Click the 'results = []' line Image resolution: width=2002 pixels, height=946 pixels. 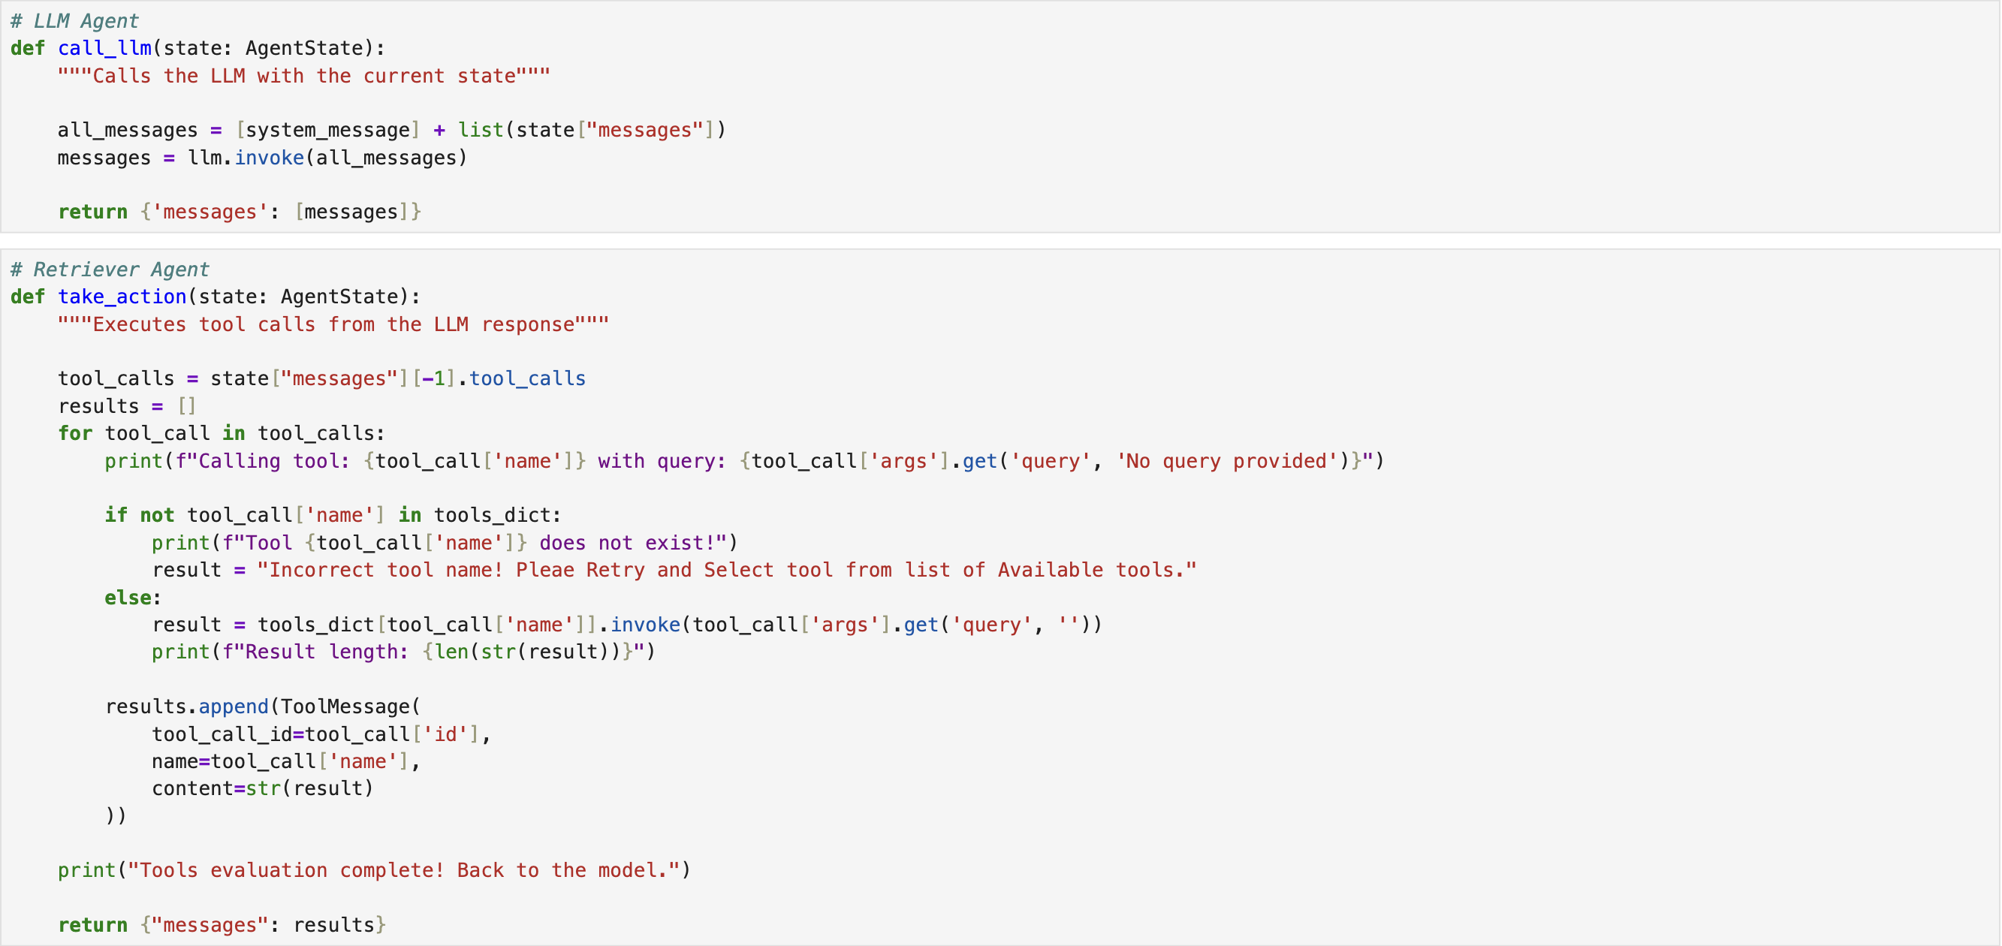click(x=127, y=405)
